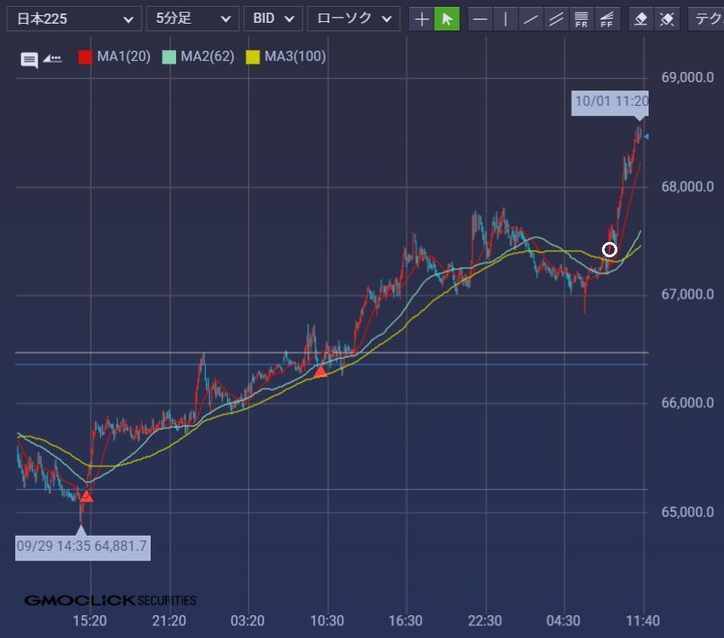The height and width of the screenshot is (638, 724).
Task: Click the 66,000.0 price axis label
Action: tap(688, 403)
